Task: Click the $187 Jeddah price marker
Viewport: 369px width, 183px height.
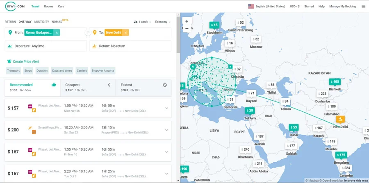Action: [x=260, y=136]
